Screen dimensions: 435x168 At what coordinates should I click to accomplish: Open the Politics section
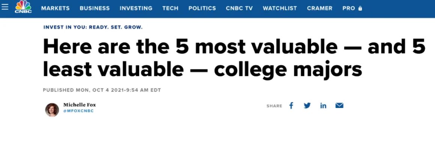[x=202, y=8]
